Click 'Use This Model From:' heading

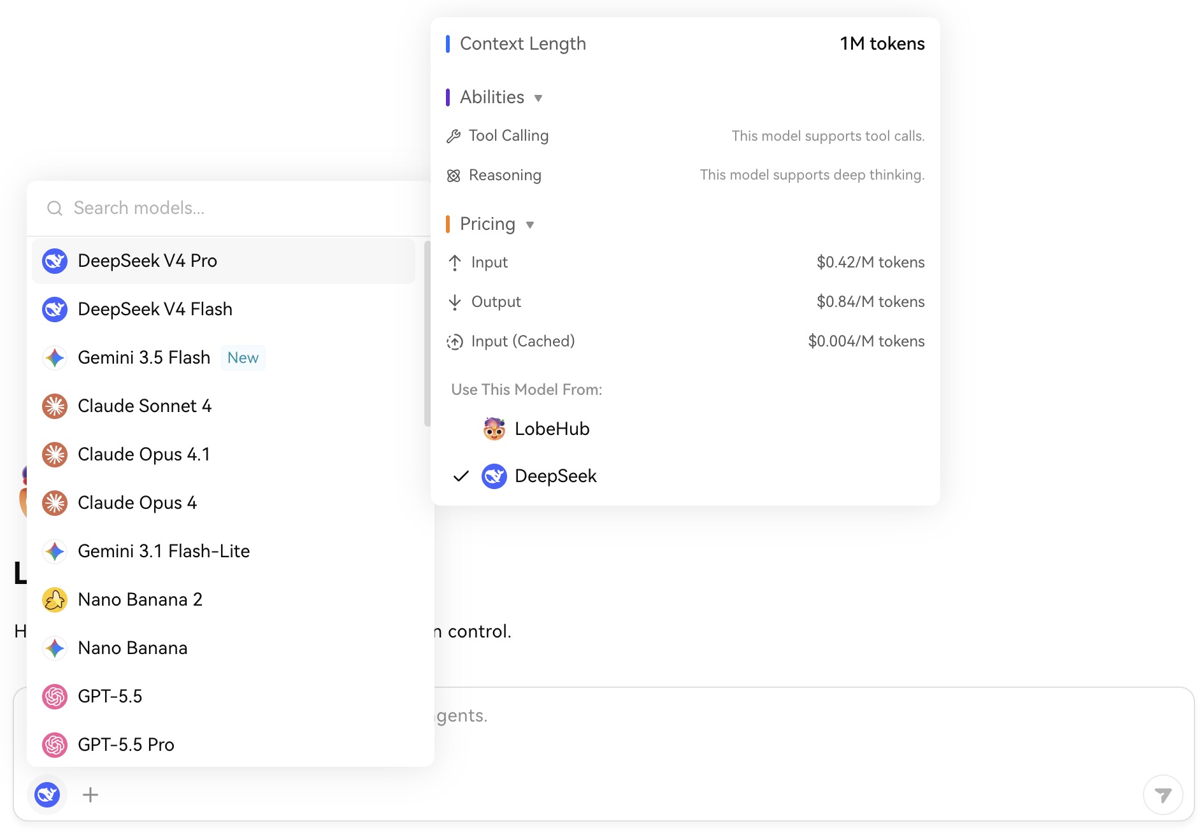pos(527,390)
